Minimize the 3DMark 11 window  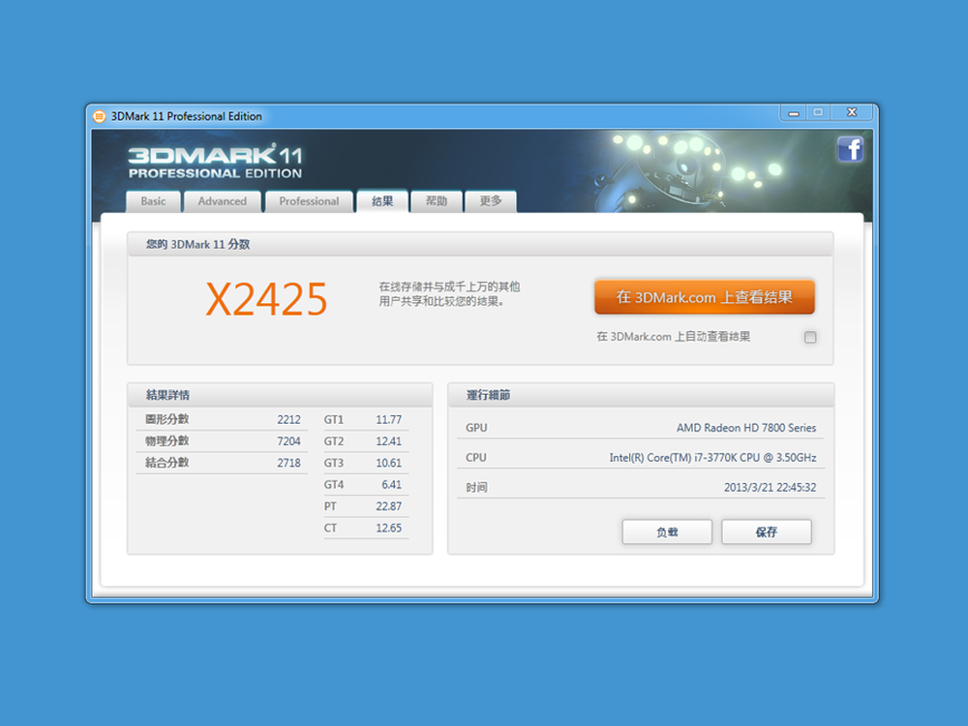coord(794,113)
